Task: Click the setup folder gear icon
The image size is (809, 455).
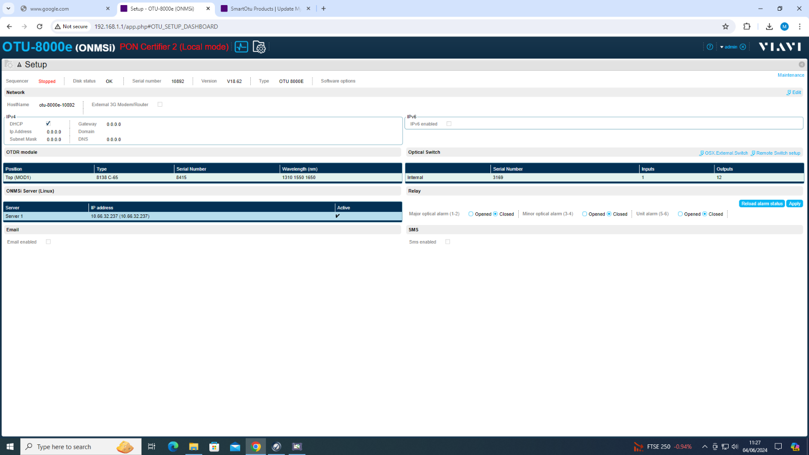Action: tap(259, 47)
